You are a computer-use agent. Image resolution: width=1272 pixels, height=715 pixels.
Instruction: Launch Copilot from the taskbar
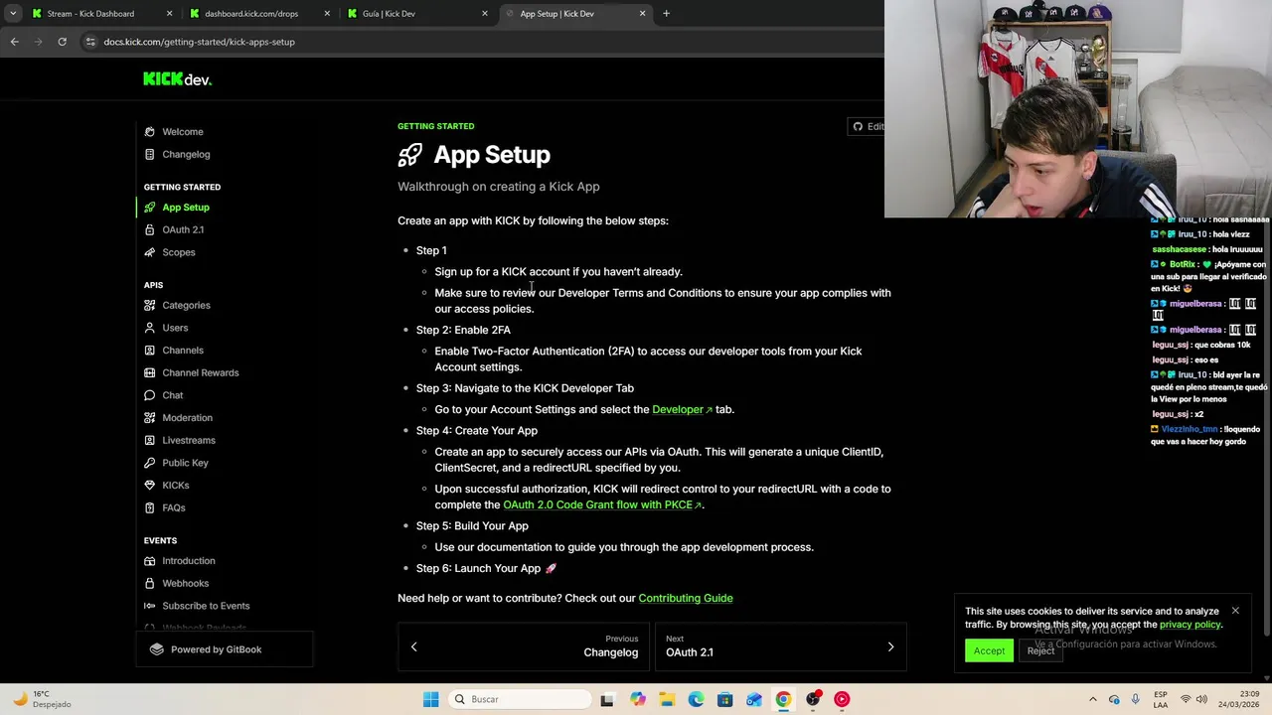pos(638,699)
